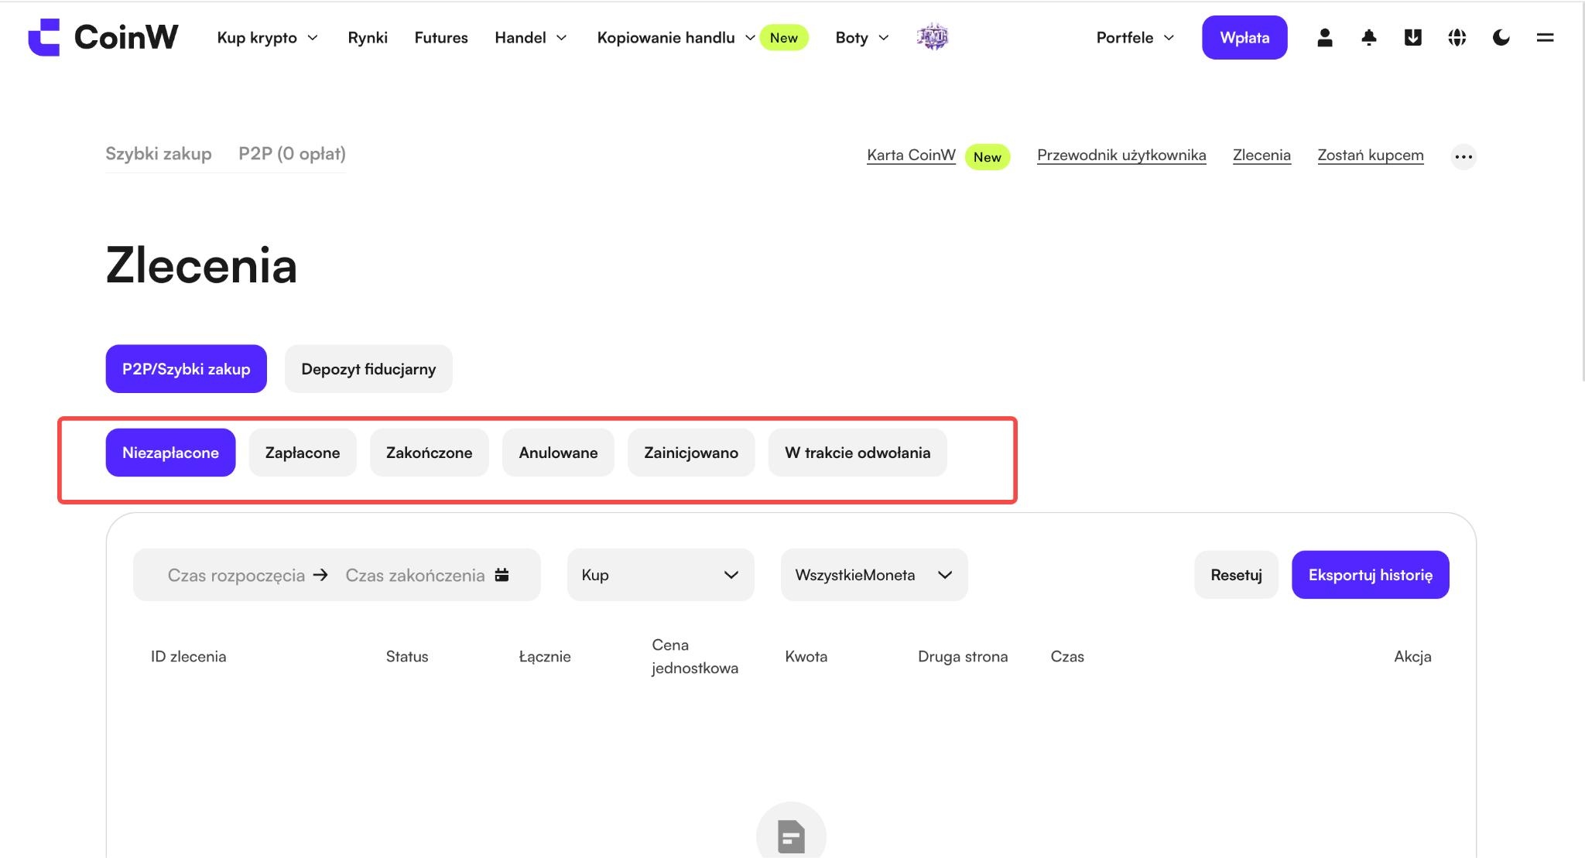Image resolution: width=1585 pixels, height=858 pixels.
Task: Open the notifications bell icon
Action: click(1369, 37)
